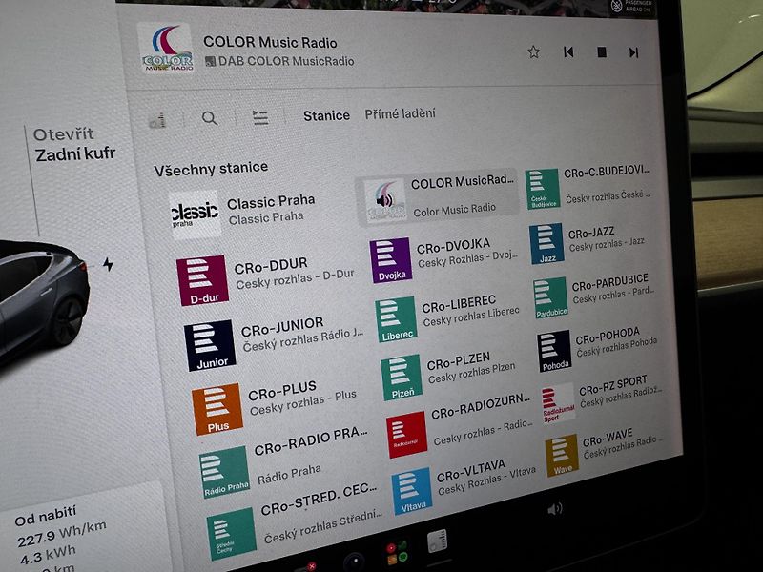This screenshot has width=763, height=572.
Task: Select the CRo-PLZEN station icon
Action: (402, 378)
